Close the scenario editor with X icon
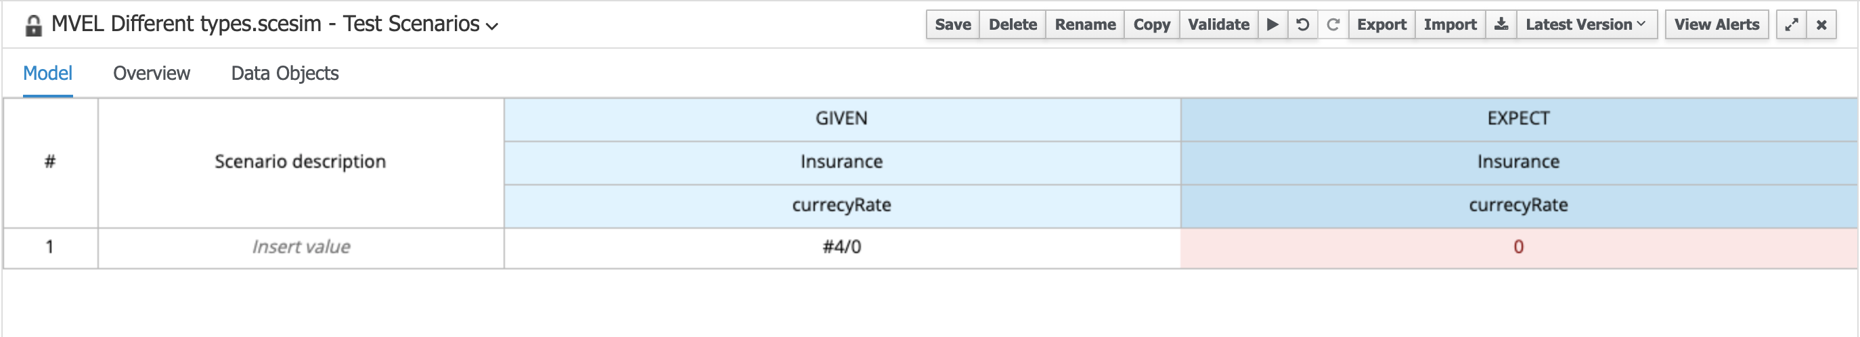This screenshot has width=1860, height=337. 1821,24
